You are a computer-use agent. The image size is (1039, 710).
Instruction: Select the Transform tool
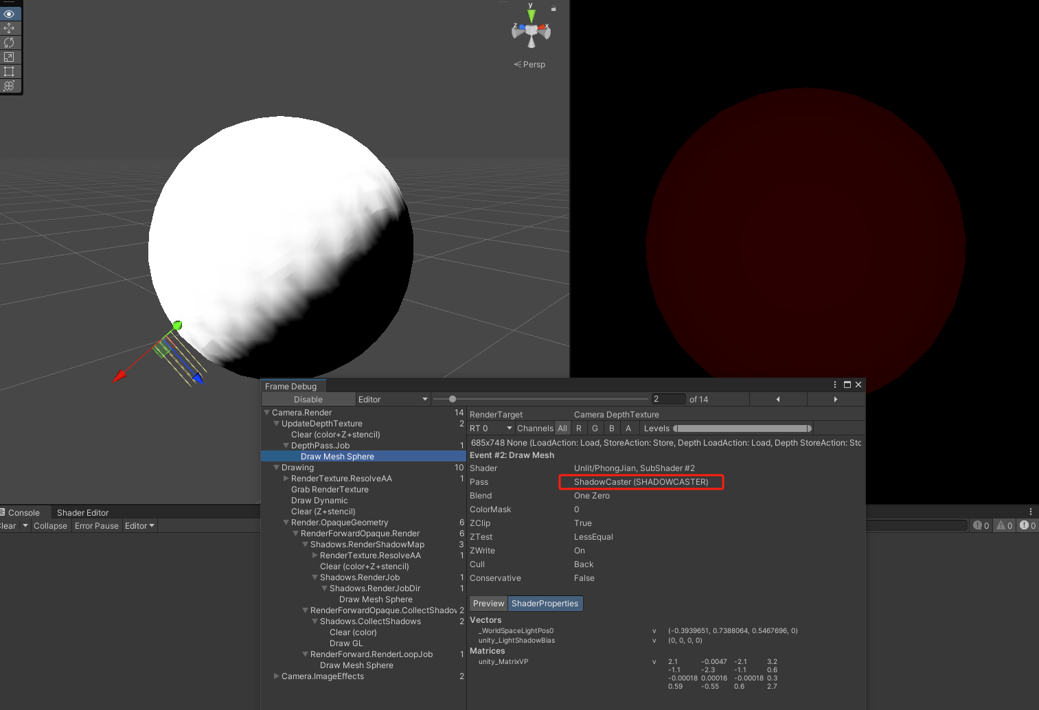(x=9, y=86)
